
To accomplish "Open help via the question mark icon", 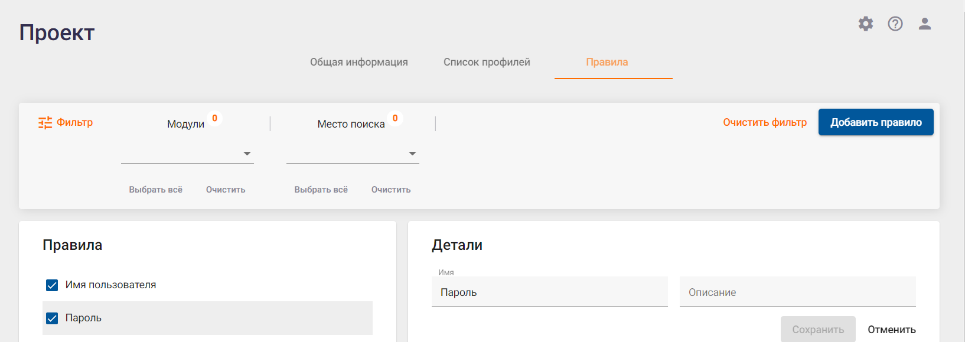I will click(895, 24).
